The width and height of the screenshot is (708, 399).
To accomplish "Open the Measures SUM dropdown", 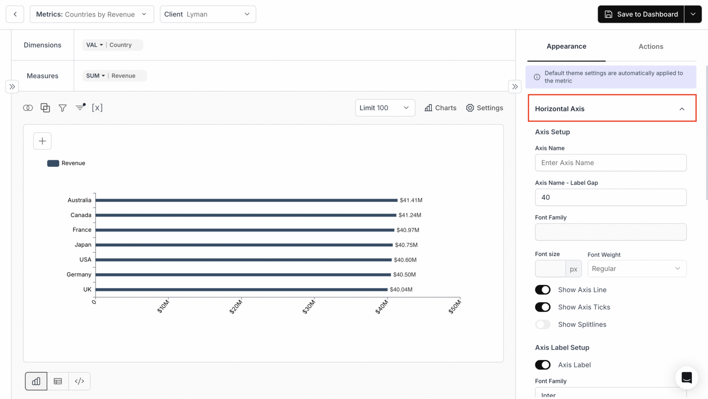I will tap(95, 76).
